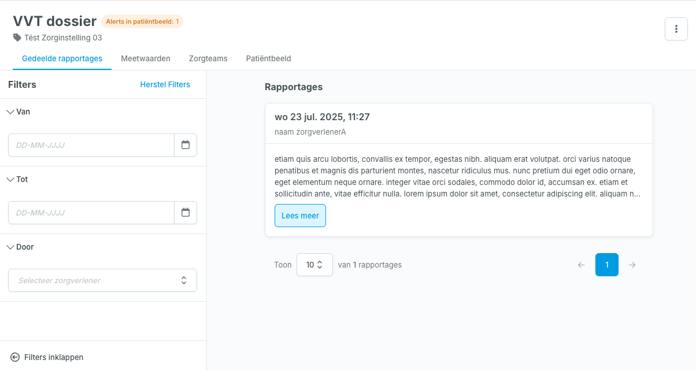696x371 pixels.
Task: Click the naam zorgverlenerA text
Action: coord(310,132)
